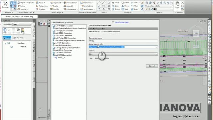Open the Display Map dropdown

(x=22, y=24)
